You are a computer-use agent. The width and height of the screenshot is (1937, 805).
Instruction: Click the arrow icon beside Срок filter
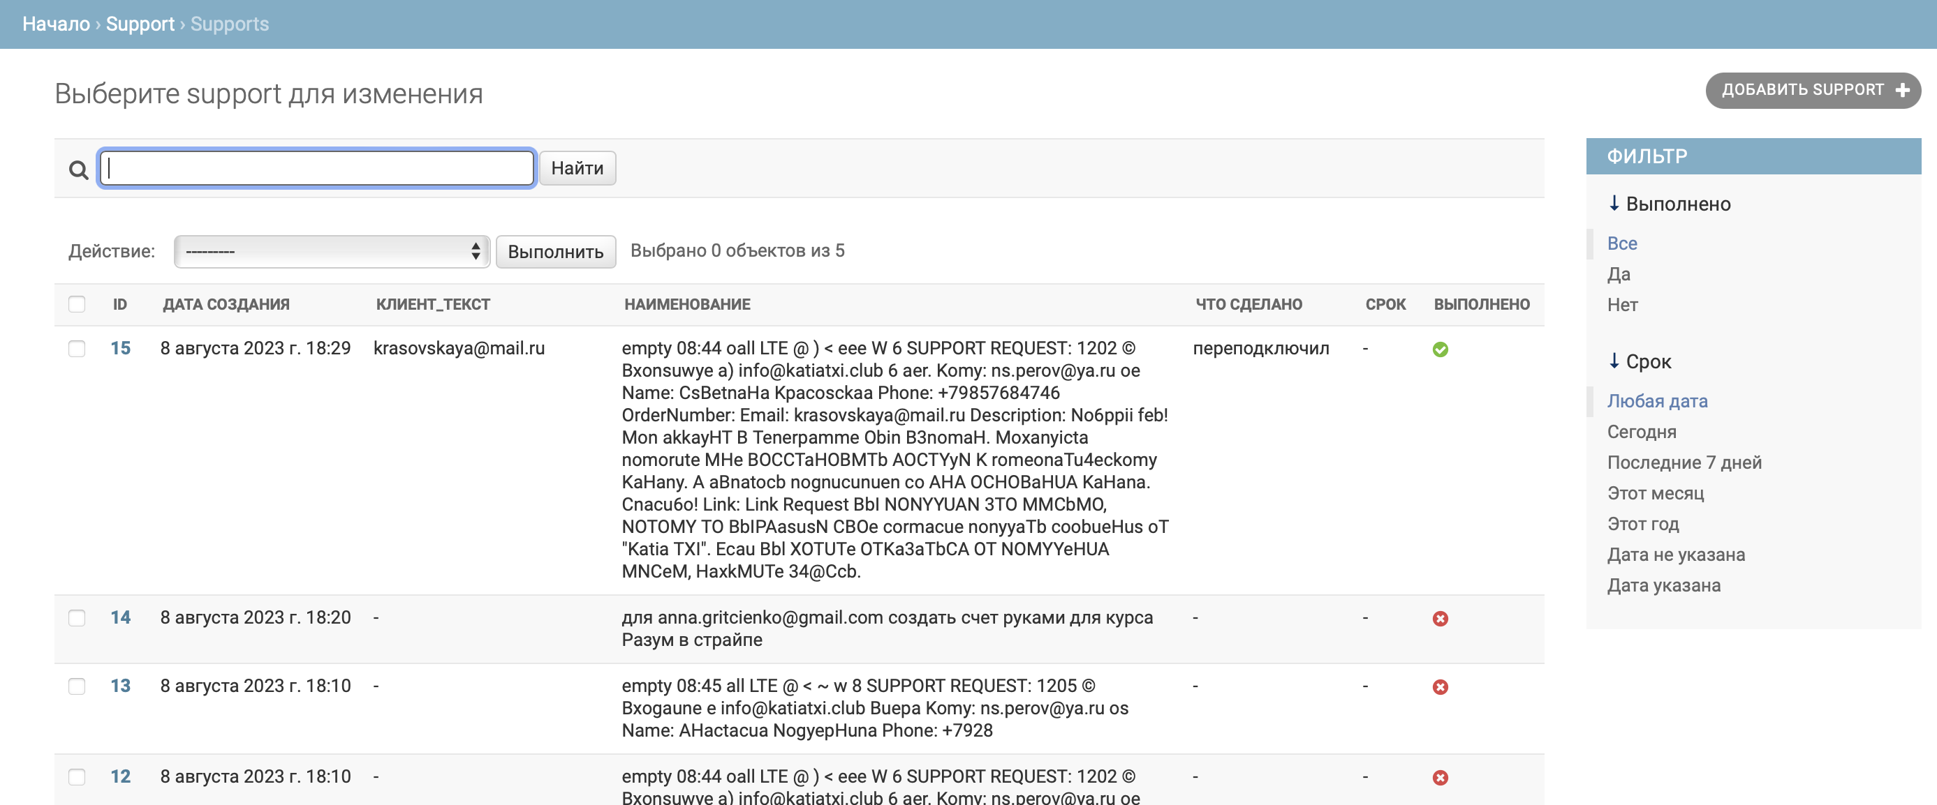click(x=1614, y=361)
